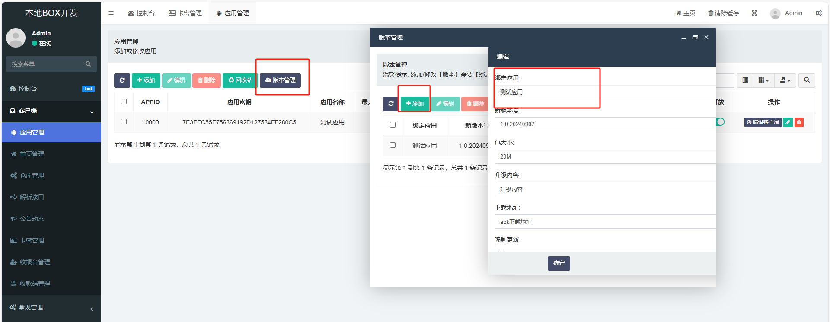
Task: Refresh the 版本管理 dialog table
Action: (x=391, y=104)
